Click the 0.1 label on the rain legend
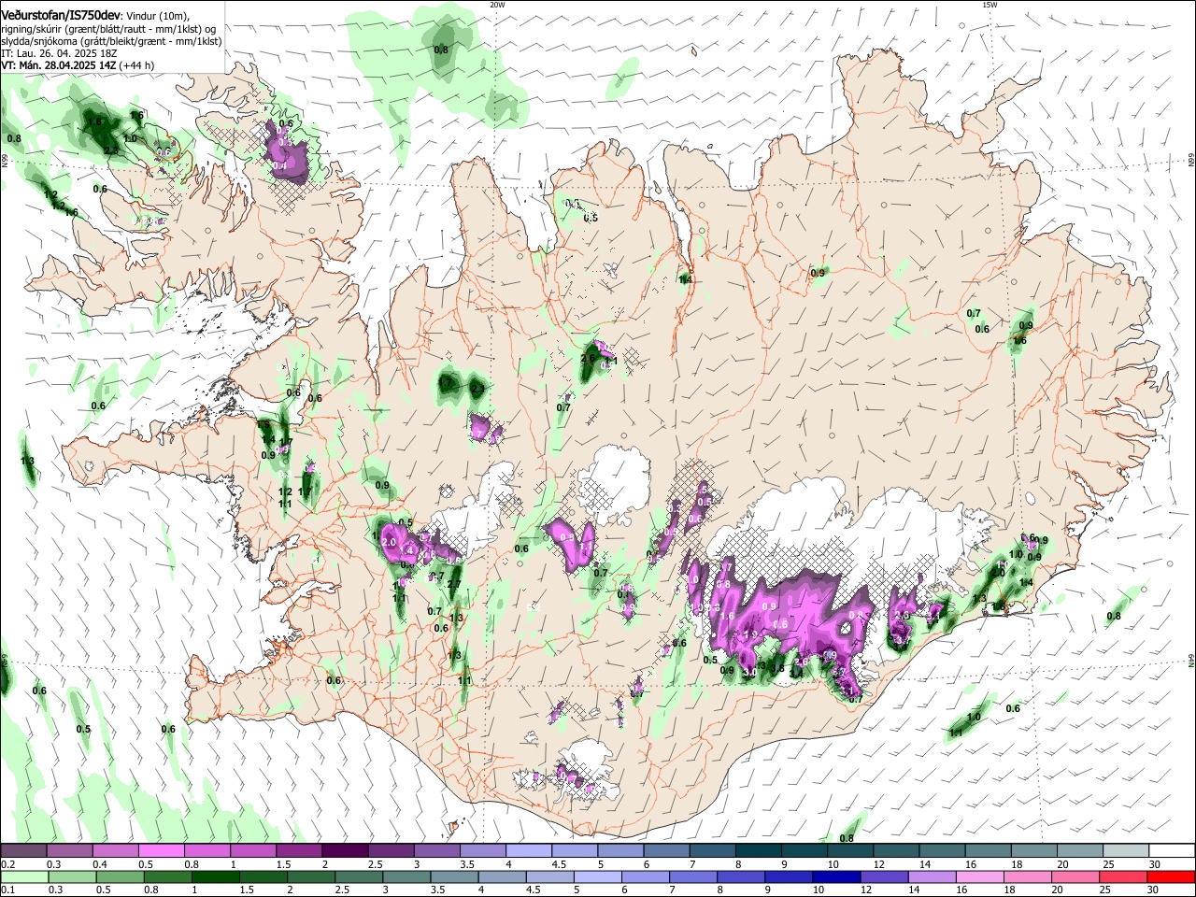 pos(7,890)
